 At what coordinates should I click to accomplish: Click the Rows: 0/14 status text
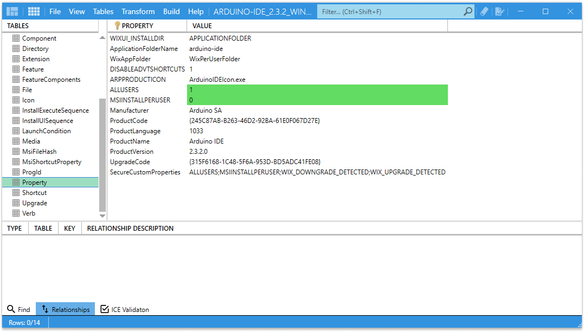coord(24,323)
